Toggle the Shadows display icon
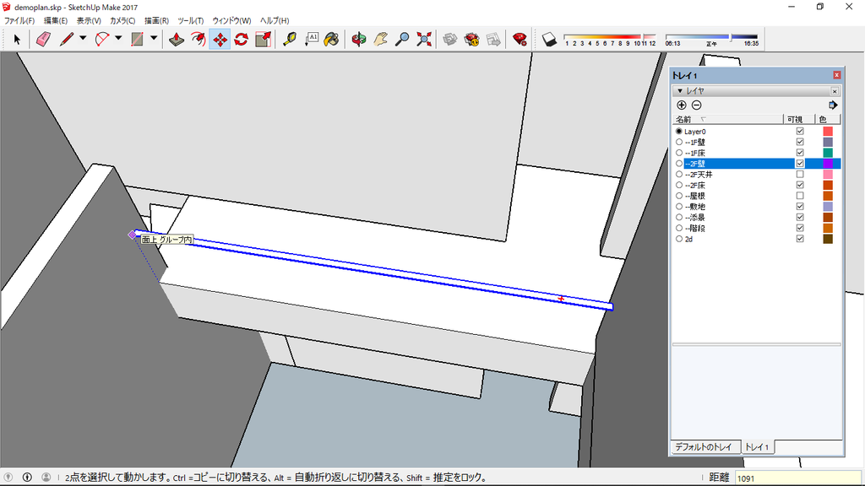Screen dimensions: 865x486 click(x=549, y=39)
